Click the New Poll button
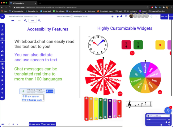This screenshot has width=173, height=127. pos(164,17)
